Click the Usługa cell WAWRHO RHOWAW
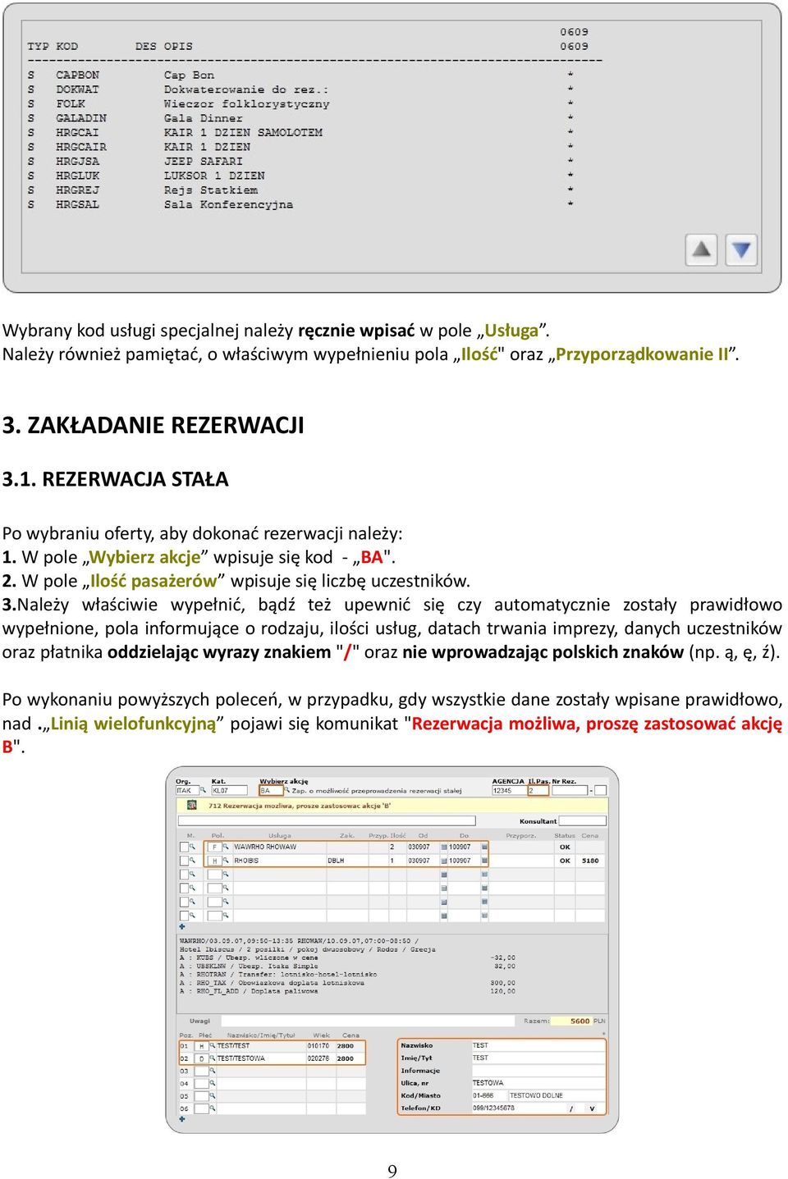The image size is (788, 1179). pyautogui.click(x=278, y=847)
